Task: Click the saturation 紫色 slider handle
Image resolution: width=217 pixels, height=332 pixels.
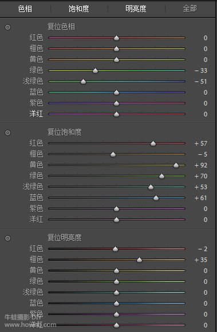Action: (x=117, y=209)
